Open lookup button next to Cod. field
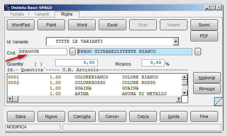Screen dimensions: 227x136 [73, 52]
